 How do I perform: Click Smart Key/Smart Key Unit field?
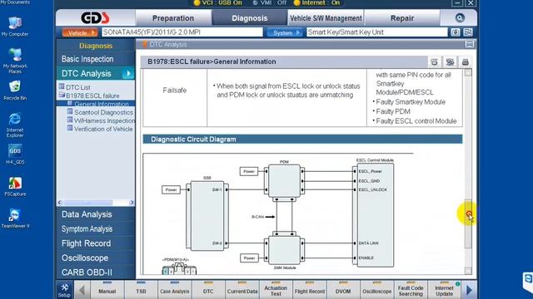[376, 32]
